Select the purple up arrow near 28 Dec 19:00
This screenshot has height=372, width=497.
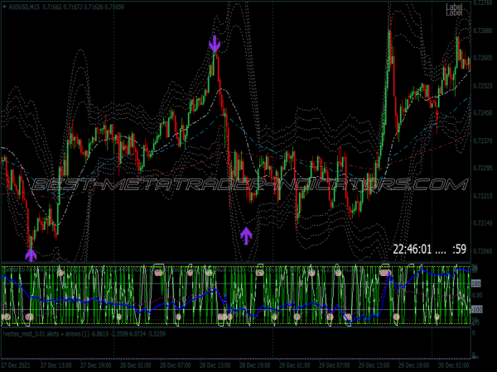[x=246, y=236]
